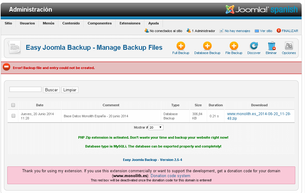This screenshot has height=193, width=305.
Task: Open Easy Joomla Backup - Version 2.5-4 link
Action: [152, 160]
